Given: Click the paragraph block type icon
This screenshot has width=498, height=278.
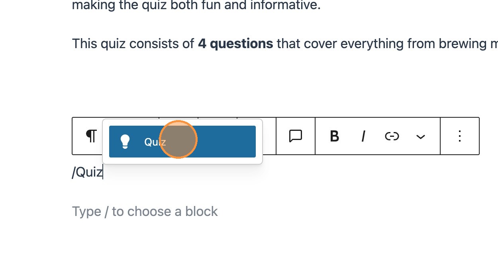Looking at the screenshot, I should click(x=91, y=136).
